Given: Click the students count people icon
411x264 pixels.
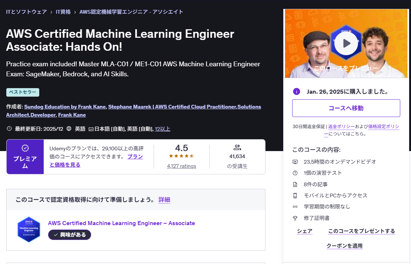Looking at the screenshot, I should click(x=237, y=147).
